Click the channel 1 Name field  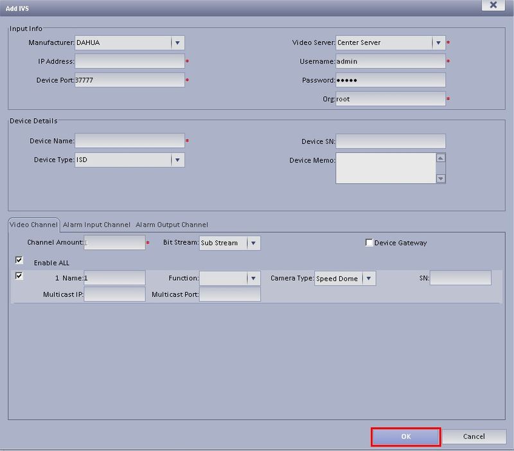[x=114, y=278]
